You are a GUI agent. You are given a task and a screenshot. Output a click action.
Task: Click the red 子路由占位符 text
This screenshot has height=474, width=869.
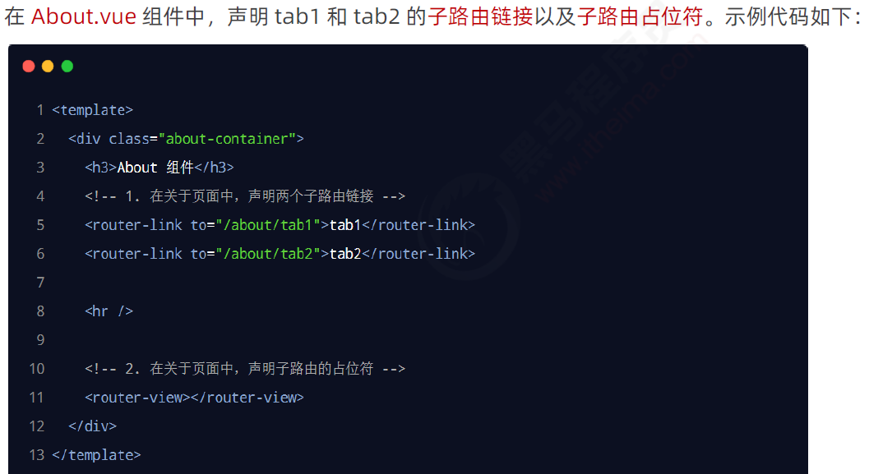click(640, 16)
